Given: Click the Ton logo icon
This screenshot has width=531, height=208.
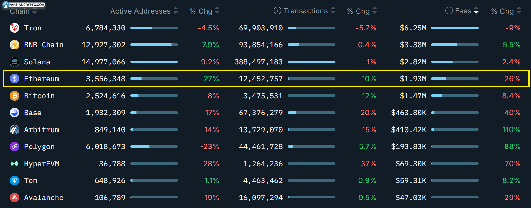Looking at the screenshot, I should pyautogui.click(x=15, y=180).
